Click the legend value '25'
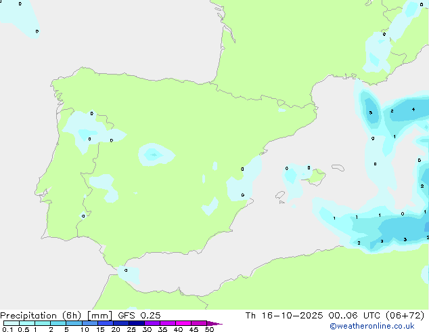 (x=131, y=329)
